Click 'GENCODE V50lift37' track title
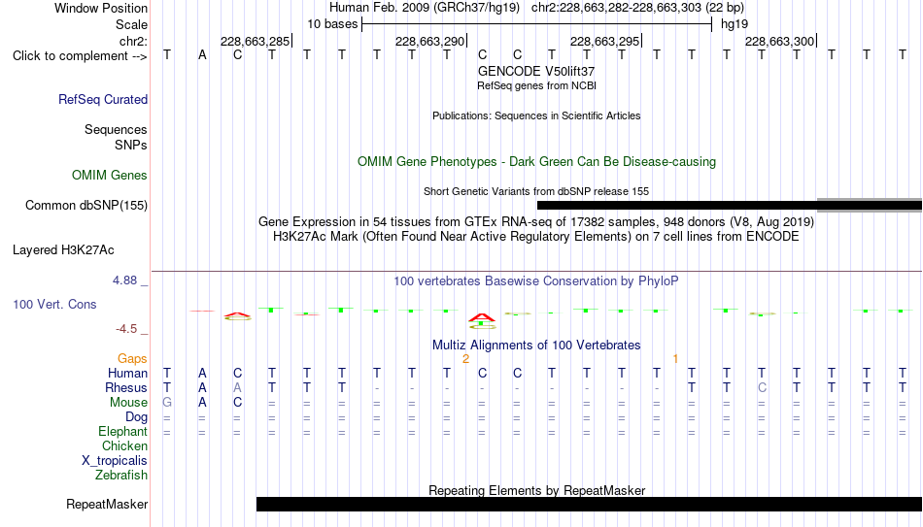Image resolution: width=923 pixels, height=527 pixels. [536, 71]
